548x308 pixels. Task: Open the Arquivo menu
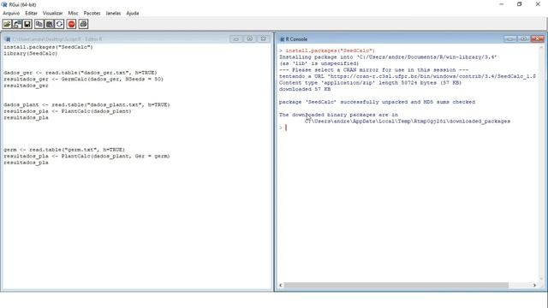tap(11, 14)
